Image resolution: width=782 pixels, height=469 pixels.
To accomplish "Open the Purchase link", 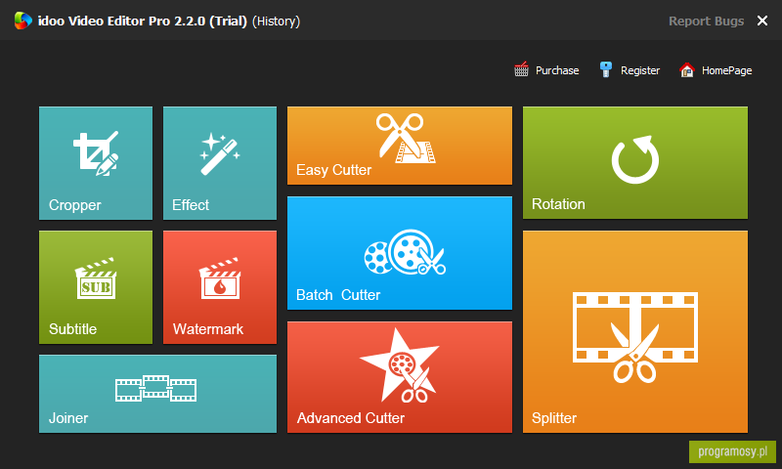I will (557, 70).
